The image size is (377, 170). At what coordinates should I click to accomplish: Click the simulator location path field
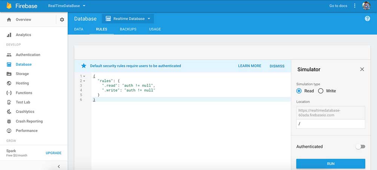pos(330,124)
